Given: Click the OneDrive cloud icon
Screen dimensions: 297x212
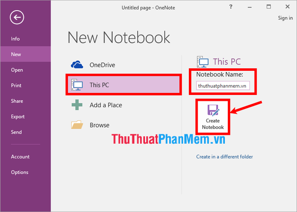Looking at the screenshot, I should 77,65.
